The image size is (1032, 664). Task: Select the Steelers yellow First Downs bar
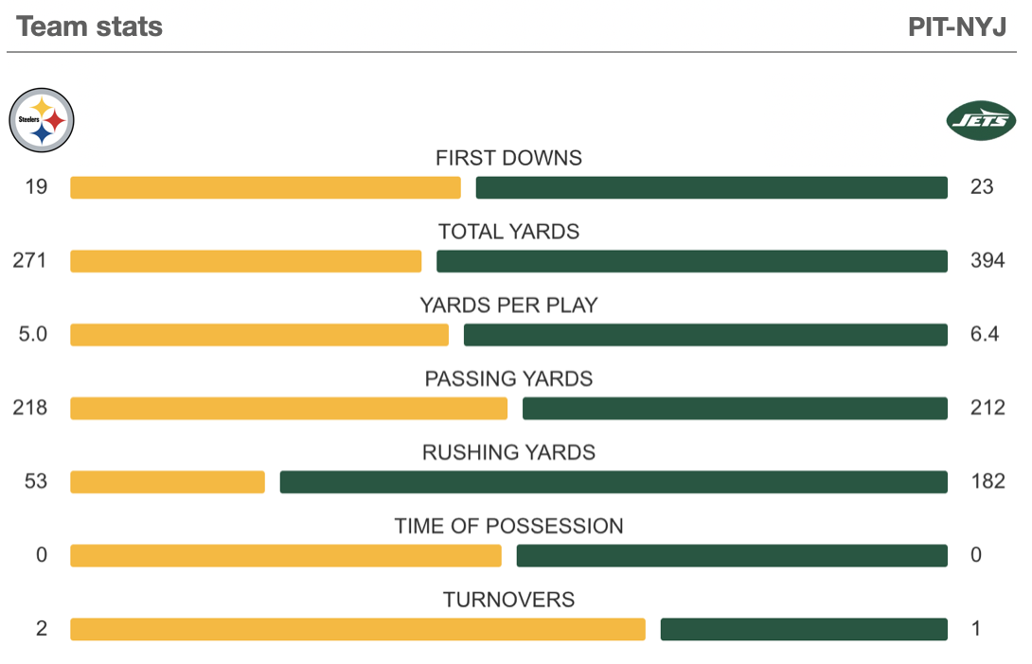[265, 187]
